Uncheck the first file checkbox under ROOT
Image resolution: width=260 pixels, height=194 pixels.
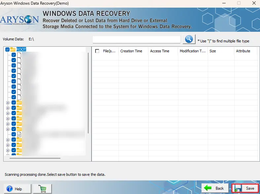pos(14,55)
